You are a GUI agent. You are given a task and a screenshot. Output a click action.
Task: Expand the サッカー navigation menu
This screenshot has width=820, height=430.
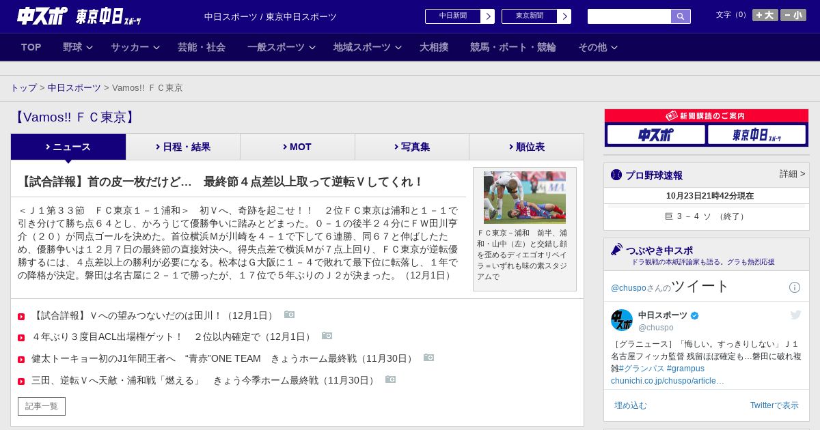click(135, 47)
